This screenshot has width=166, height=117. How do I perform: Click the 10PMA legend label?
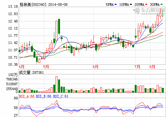[x=124, y=4]
